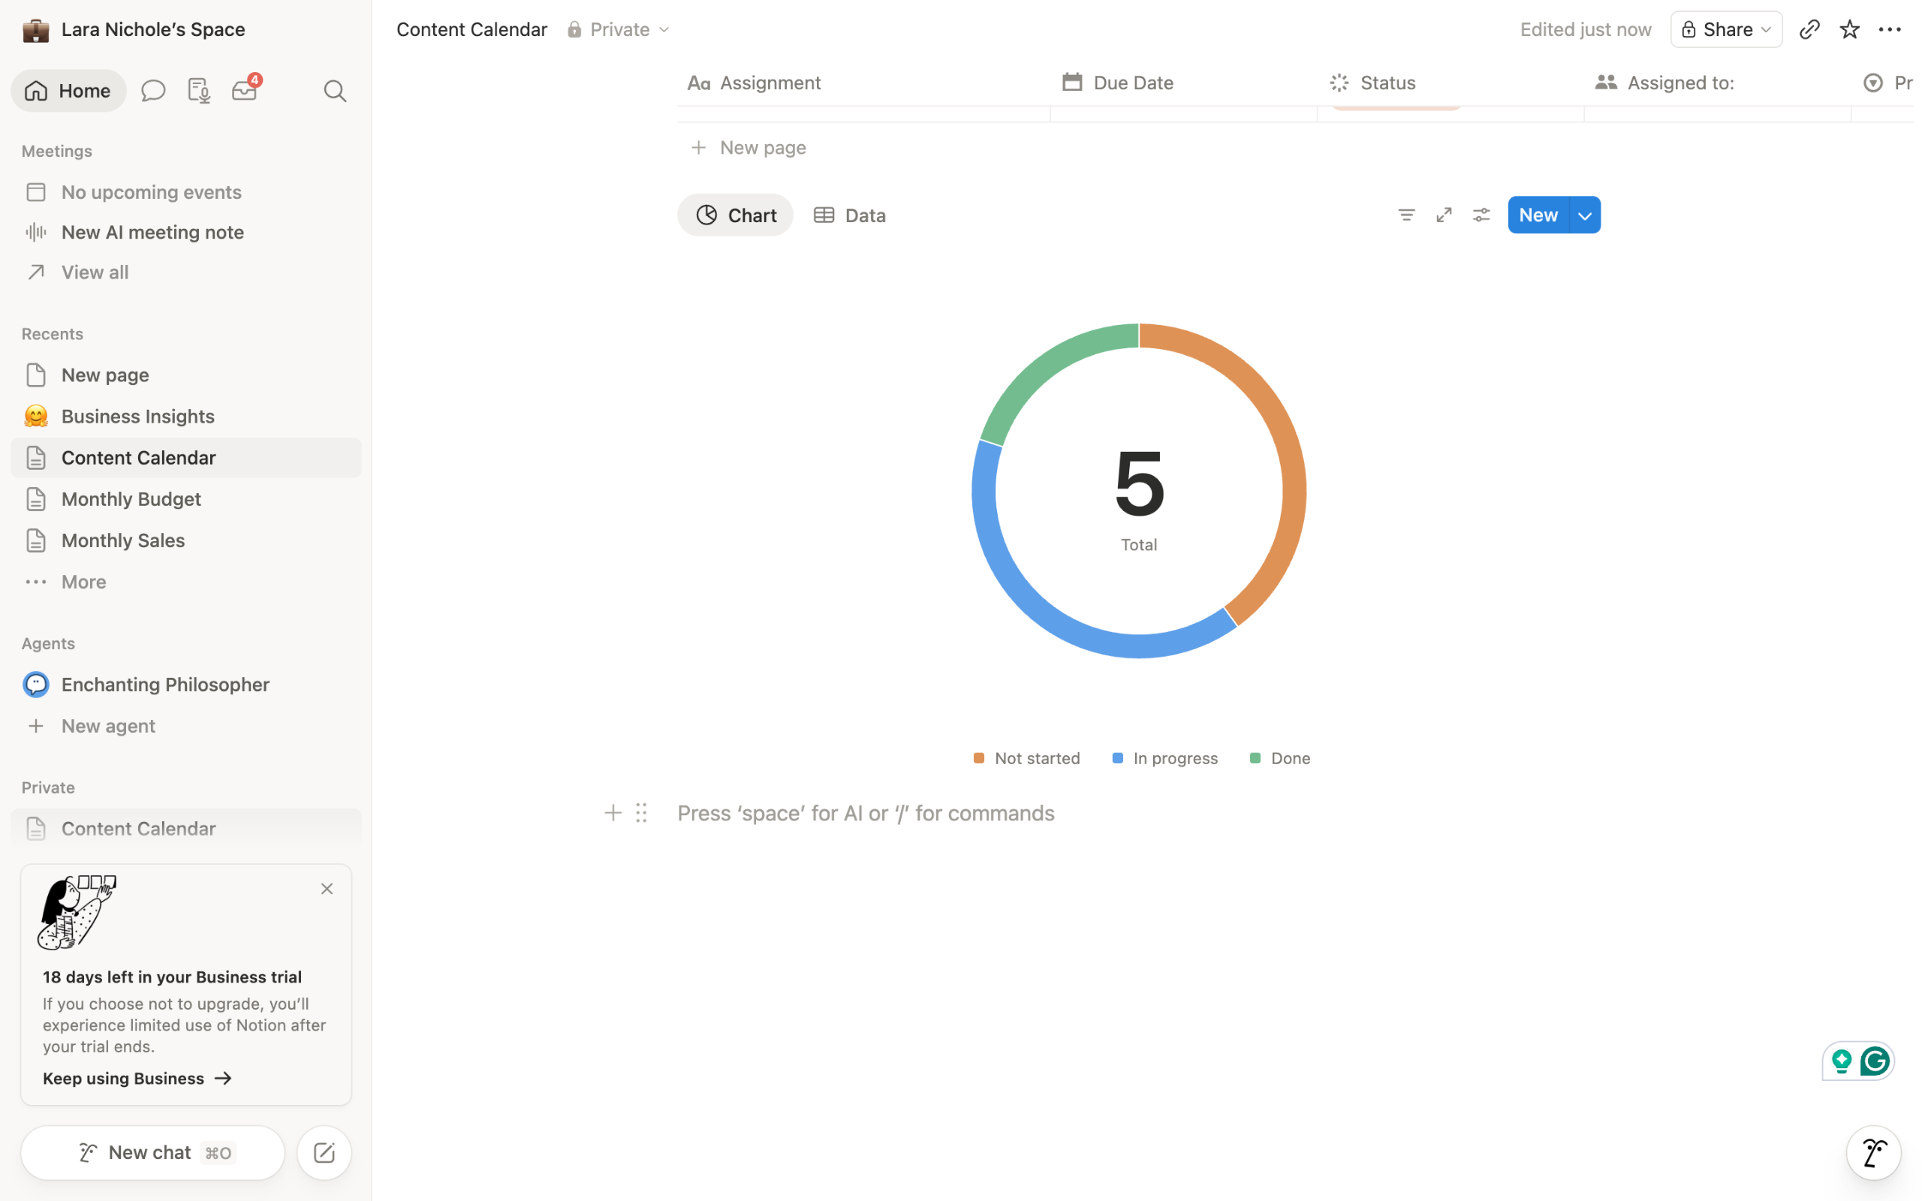This screenshot has width=1922, height=1201.
Task: Click the Content Calendar breadcrumb title
Action: click(472, 29)
